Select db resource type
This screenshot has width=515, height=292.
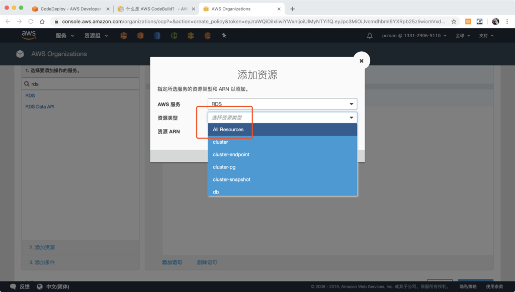(x=282, y=191)
